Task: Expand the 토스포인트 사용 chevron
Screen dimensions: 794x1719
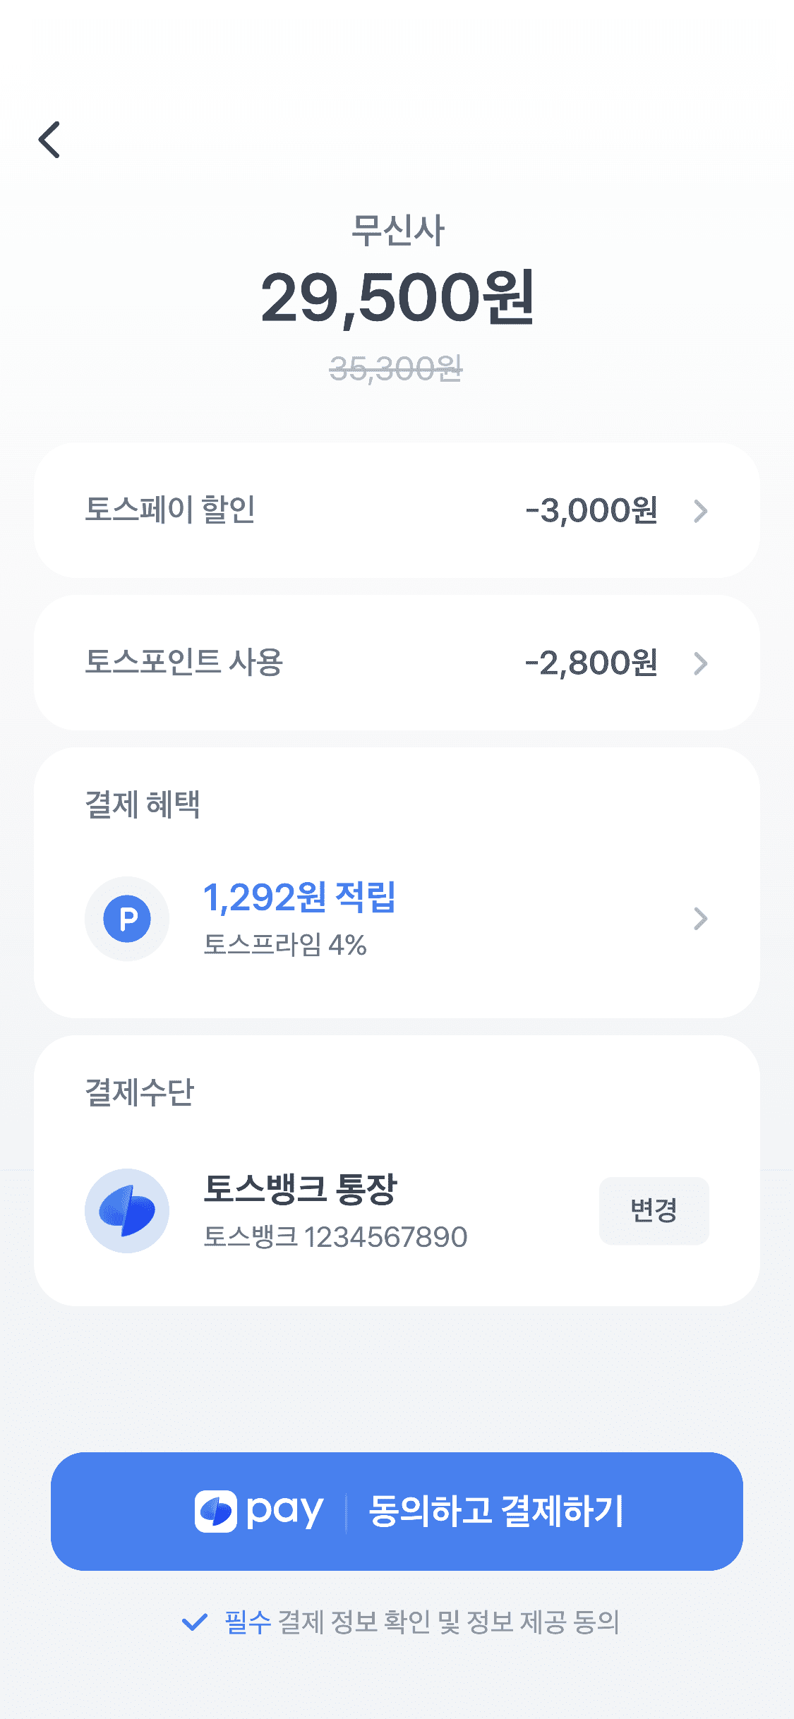Action: click(700, 663)
